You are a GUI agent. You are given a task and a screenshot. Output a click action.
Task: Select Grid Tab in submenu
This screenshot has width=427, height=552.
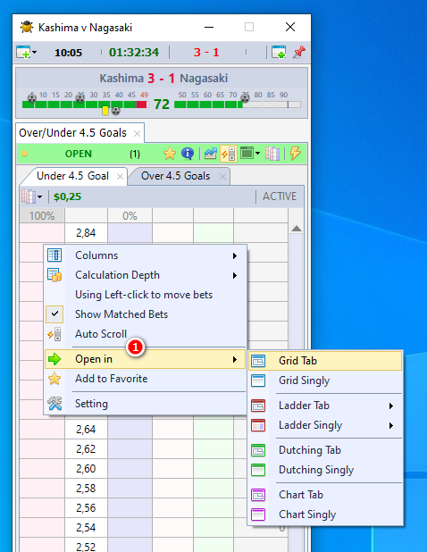point(325,361)
